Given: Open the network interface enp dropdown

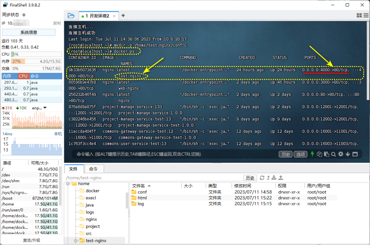Looking at the screenshot, I should click(x=45, y=108).
